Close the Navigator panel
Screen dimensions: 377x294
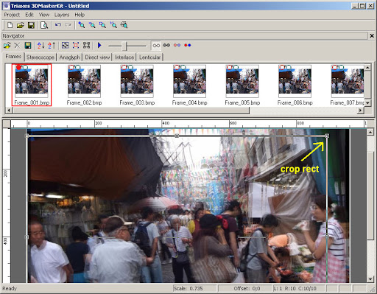coord(372,36)
